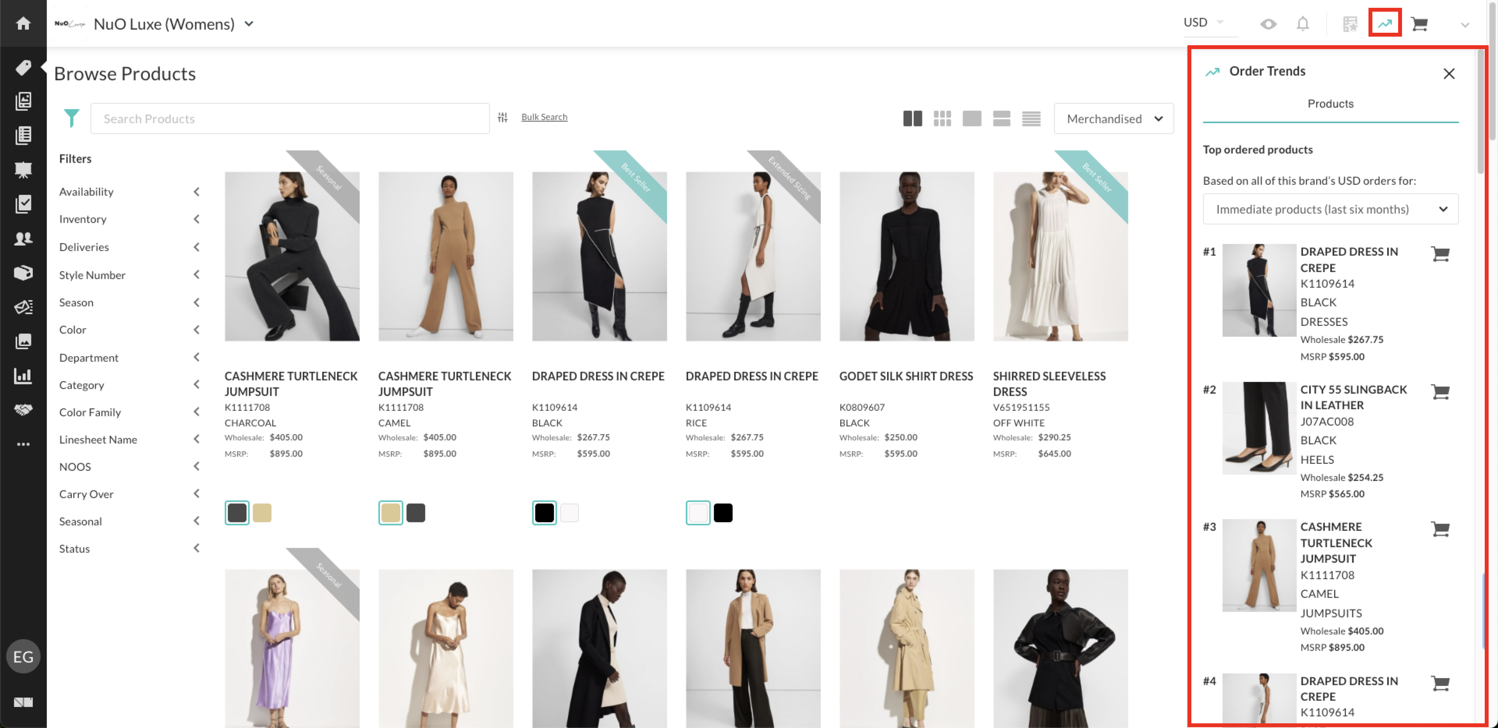Switch to single large tile view
This screenshot has width=1498, height=728.
[972, 118]
